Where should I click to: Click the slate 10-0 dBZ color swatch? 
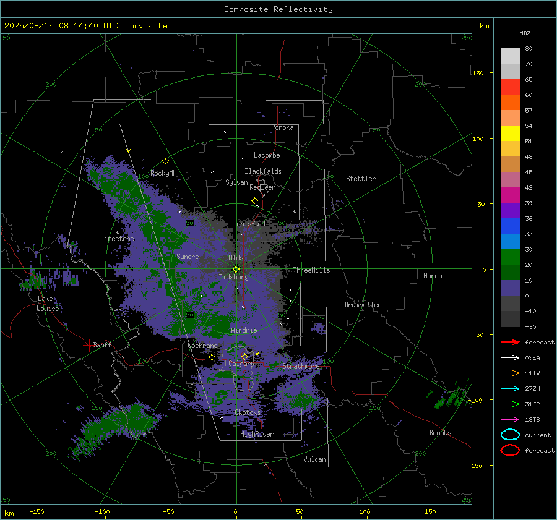click(510, 288)
